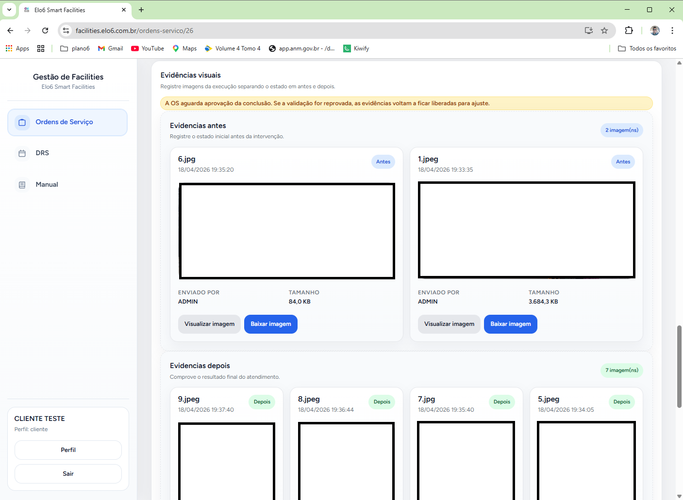683x500 pixels.
Task: Open the Extensions puzzle icon
Action: click(x=629, y=31)
